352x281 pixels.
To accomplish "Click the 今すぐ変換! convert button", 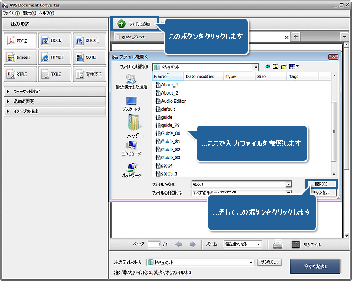I will click(316, 266).
